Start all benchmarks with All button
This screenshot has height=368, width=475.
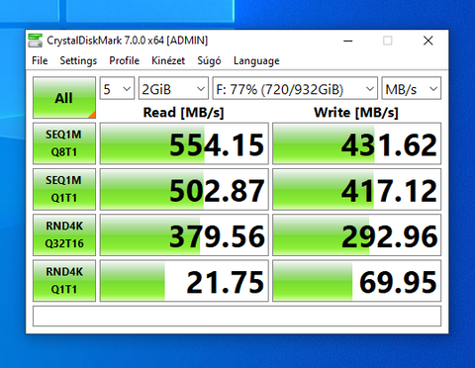[x=64, y=98]
